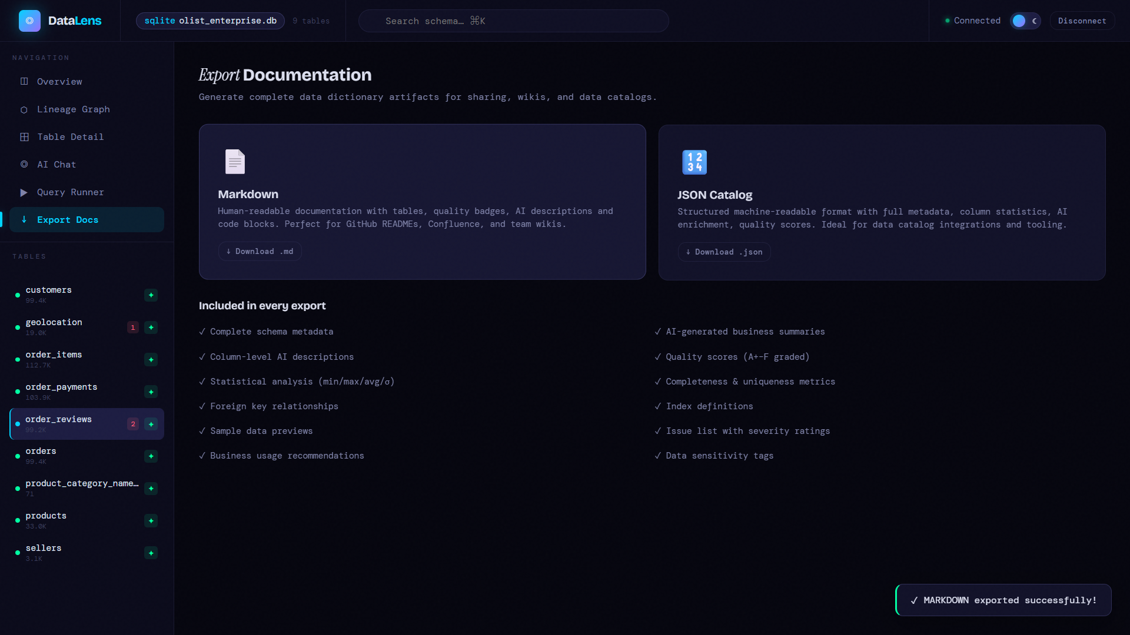Click the AI sparkle icon for product_category_name
The width and height of the screenshot is (1130, 635).
151,489
